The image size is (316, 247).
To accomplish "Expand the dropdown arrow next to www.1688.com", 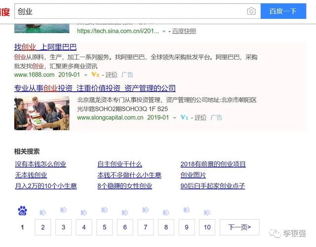I will click(85, 75).
